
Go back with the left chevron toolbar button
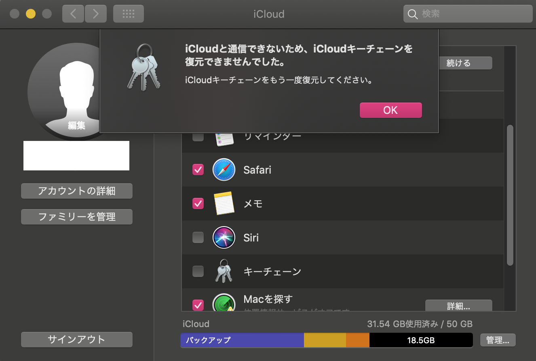coord(73,14)
